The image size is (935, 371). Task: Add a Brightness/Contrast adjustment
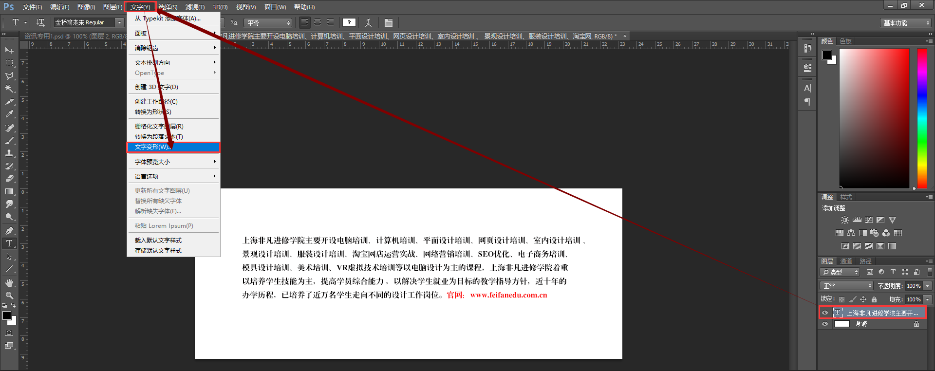click(x=845, y=220)
